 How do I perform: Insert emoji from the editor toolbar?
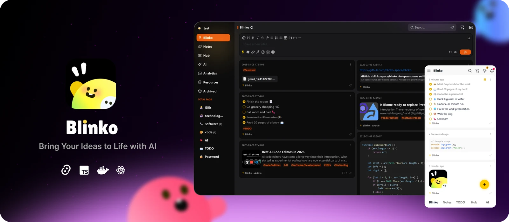click(x=244, y=38)
